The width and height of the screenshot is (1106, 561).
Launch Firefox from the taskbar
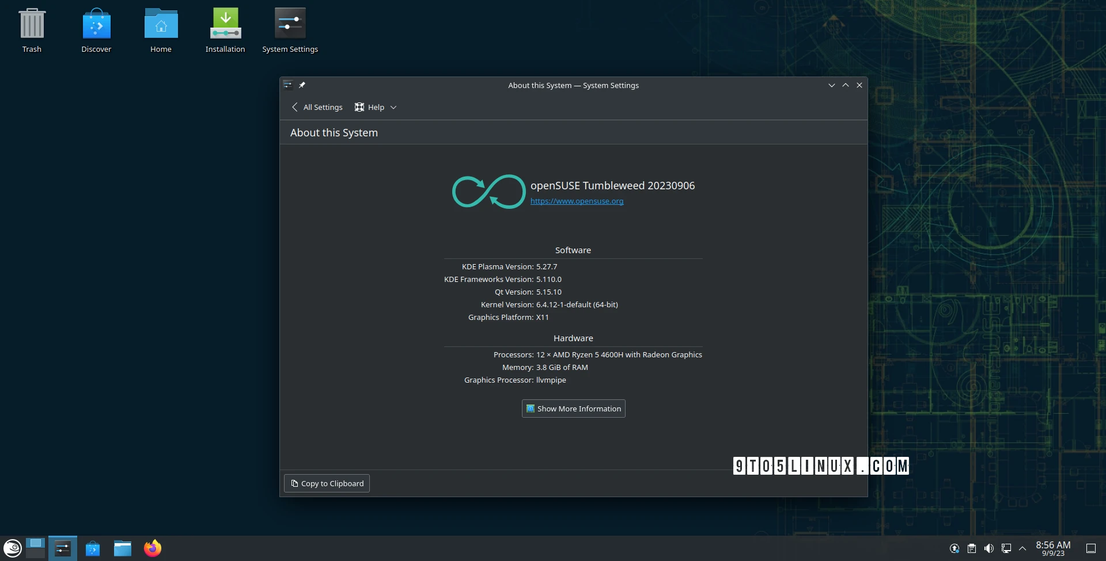(153, 548)
